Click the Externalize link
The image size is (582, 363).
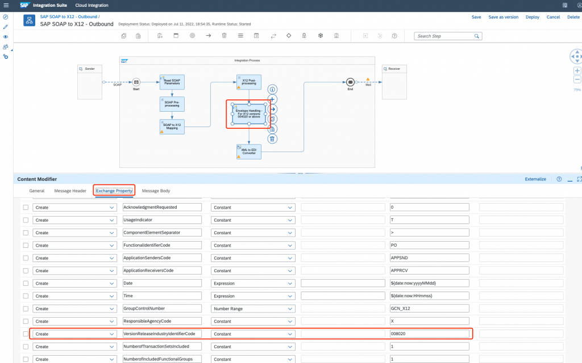[535, 179]
